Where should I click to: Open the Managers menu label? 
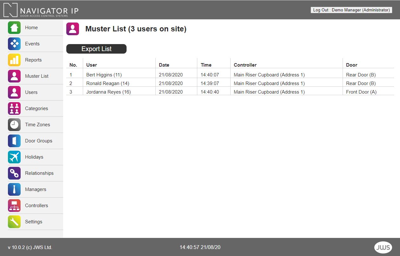tap(36, 189)
